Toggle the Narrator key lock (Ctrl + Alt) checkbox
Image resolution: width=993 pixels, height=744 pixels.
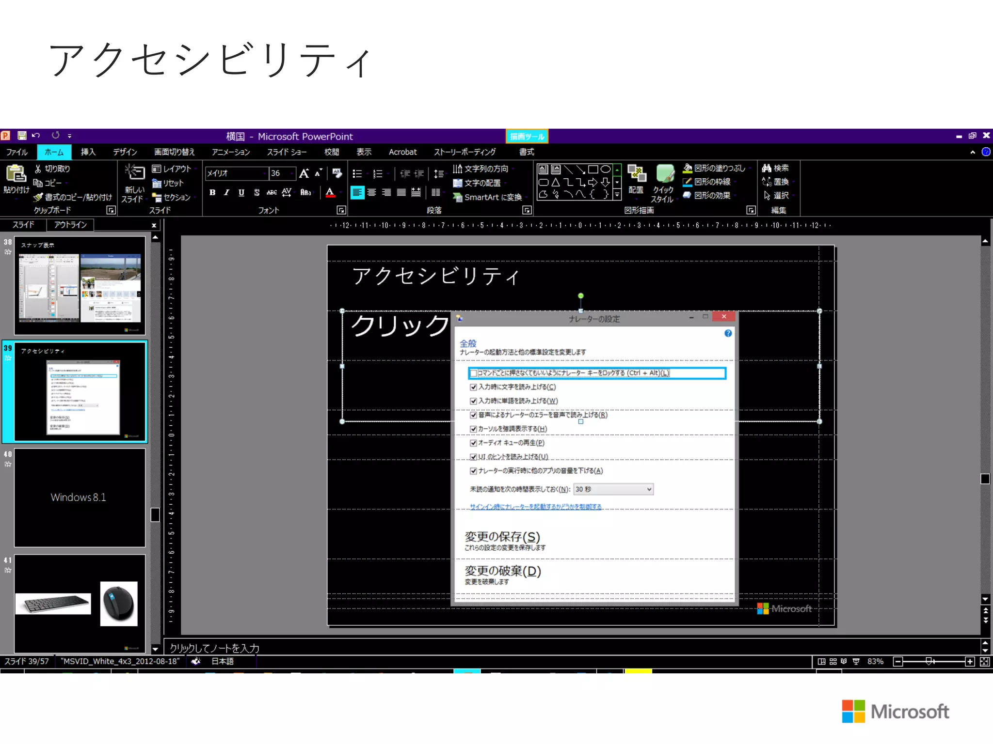(x=474, y=373)
